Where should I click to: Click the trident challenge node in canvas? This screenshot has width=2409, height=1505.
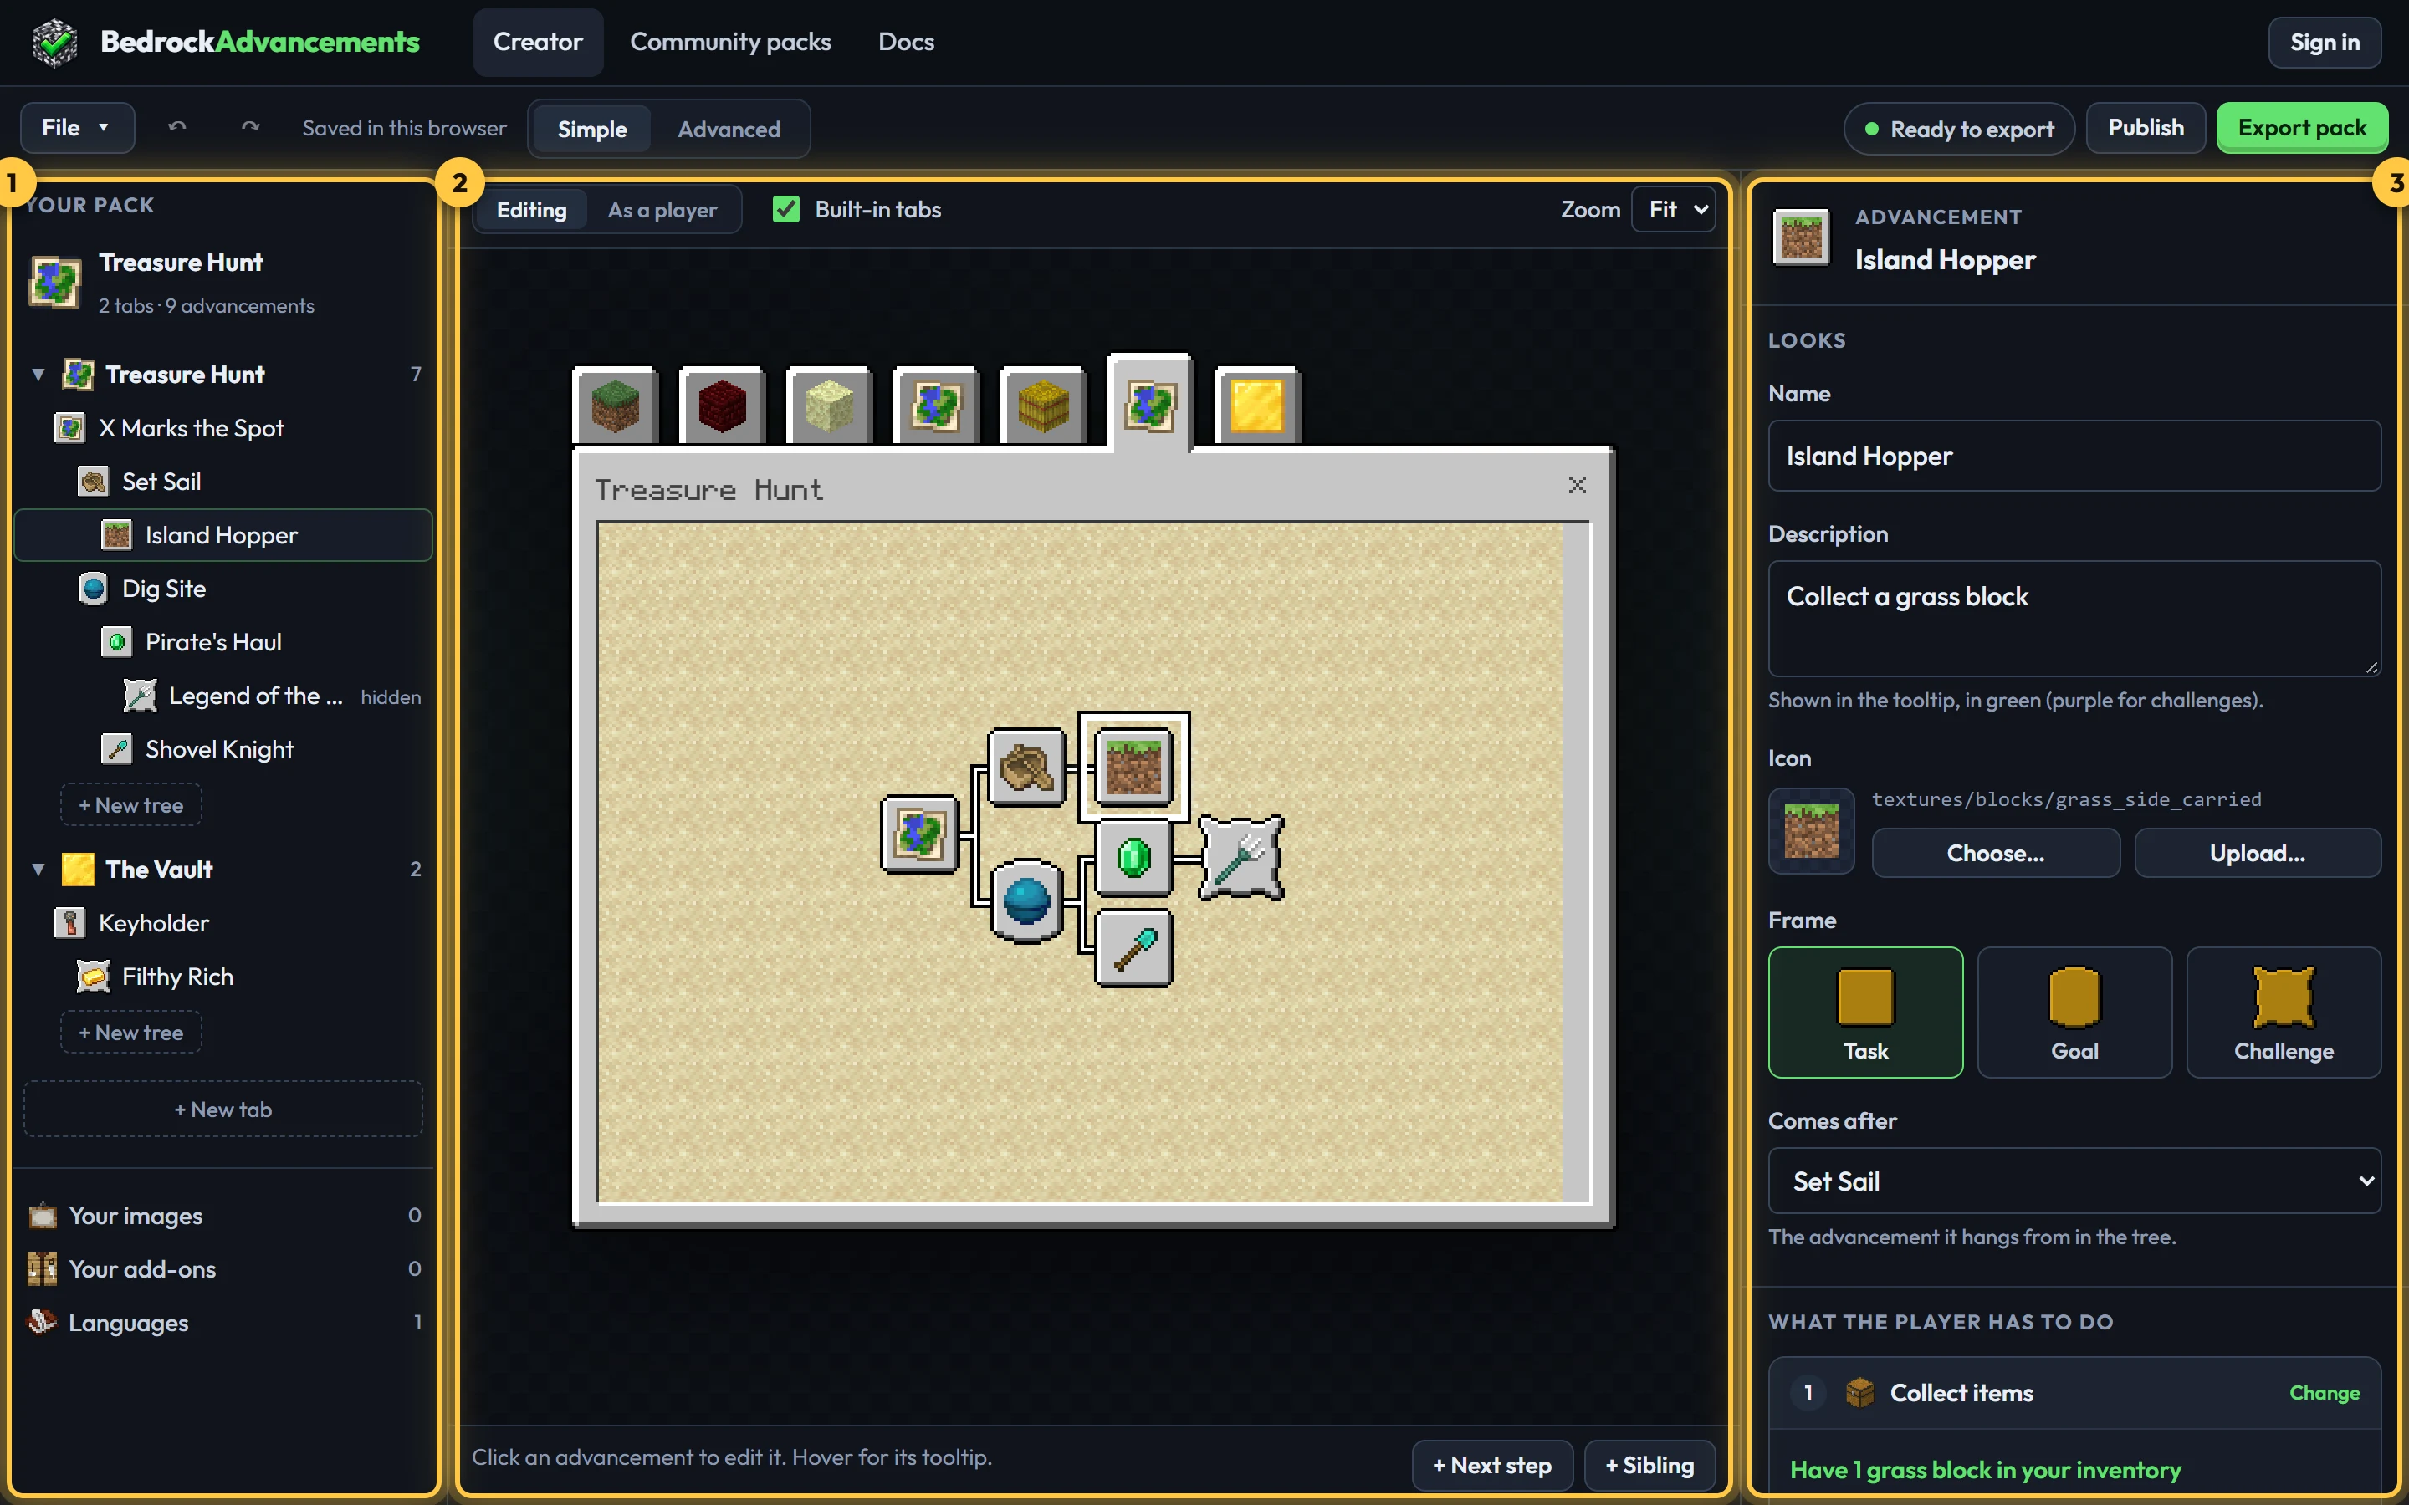[1240, 857]
